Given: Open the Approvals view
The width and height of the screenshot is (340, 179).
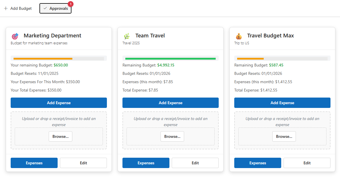Looking at the screenshot, I should click(55, 8).
